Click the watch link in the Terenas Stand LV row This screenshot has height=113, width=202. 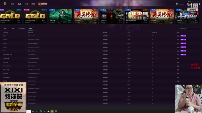pyautogui.click(x=178, y=74)
